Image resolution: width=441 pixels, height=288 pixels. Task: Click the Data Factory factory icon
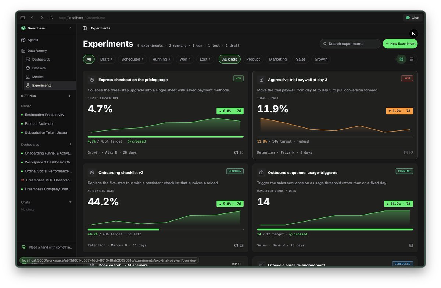point(24,51)
